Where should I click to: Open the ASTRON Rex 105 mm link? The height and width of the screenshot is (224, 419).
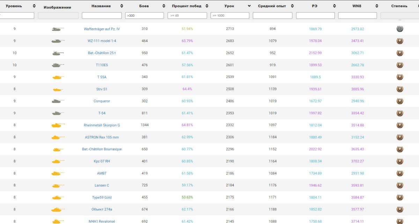pos(102,137)
